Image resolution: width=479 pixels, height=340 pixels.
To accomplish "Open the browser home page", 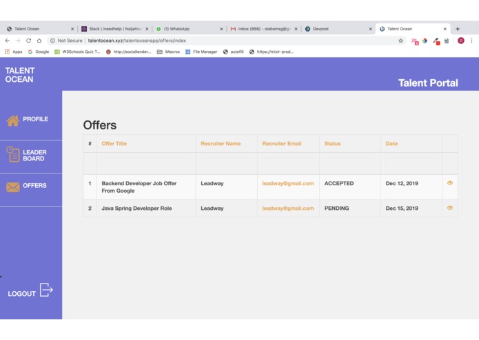I will pyautogui.click(x=39, y=41).
